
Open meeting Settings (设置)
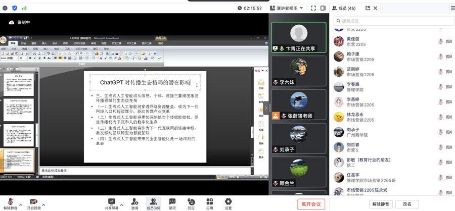click(x=228, y=202)
